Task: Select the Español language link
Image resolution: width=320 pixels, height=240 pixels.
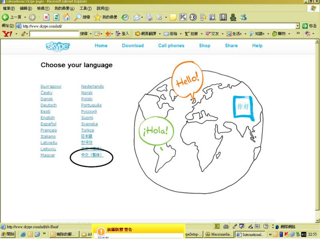Action: tap(48, 124)
